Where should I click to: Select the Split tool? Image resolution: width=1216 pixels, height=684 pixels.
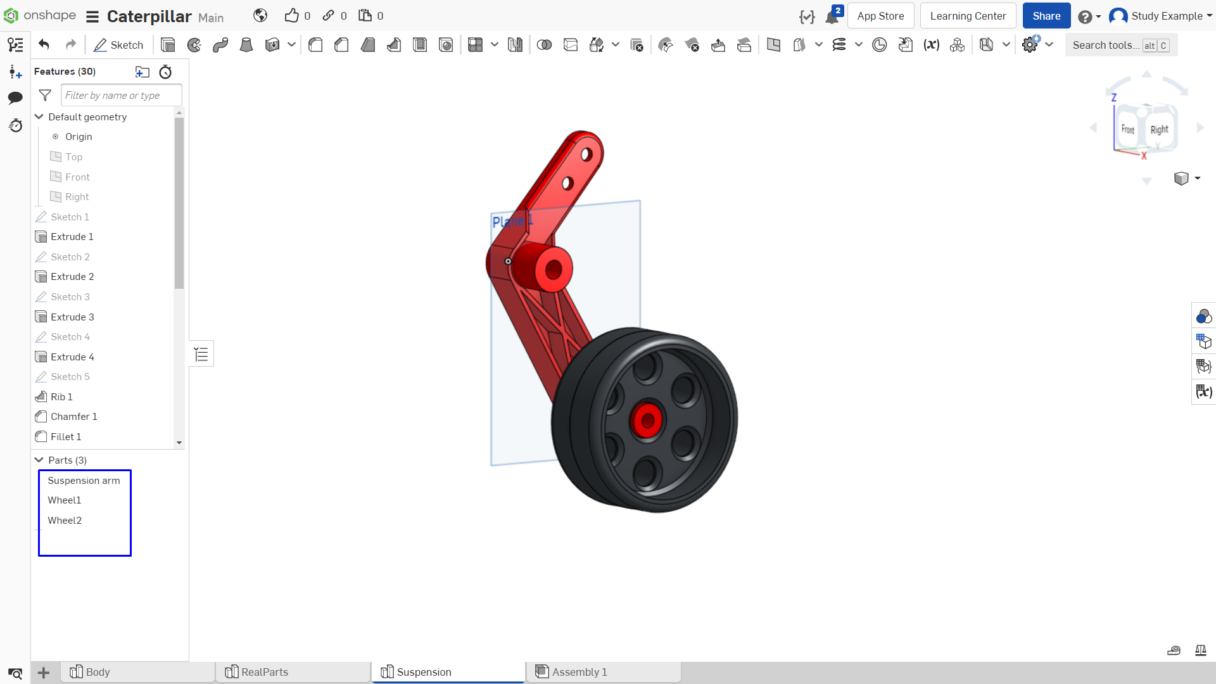pos(571,45)
